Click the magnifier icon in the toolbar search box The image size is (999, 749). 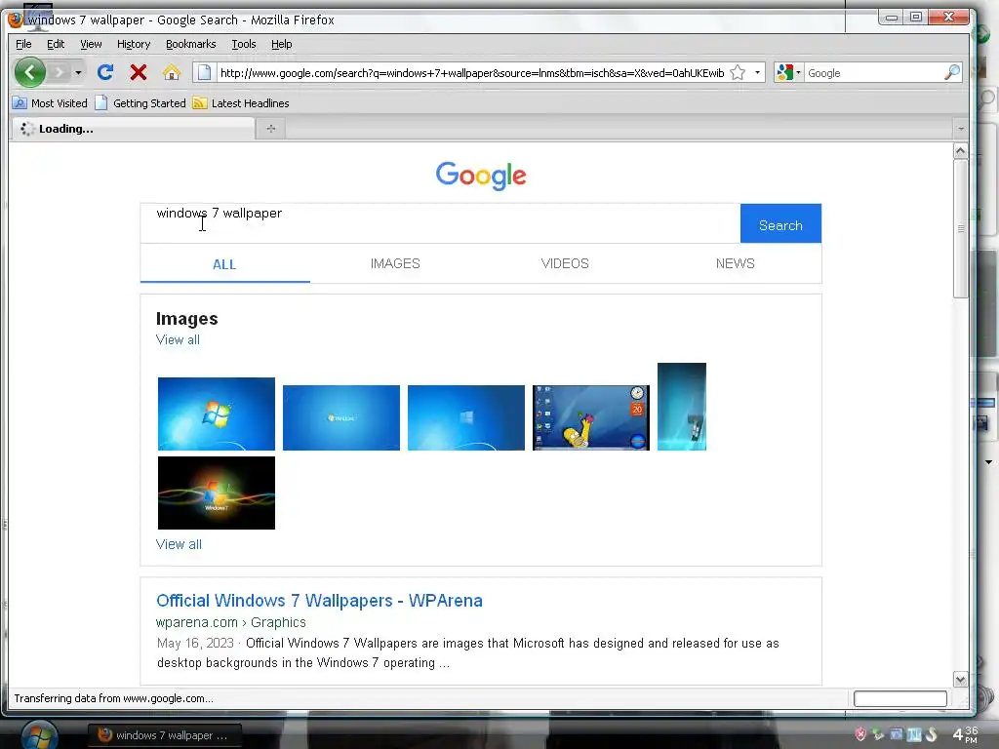952,72
